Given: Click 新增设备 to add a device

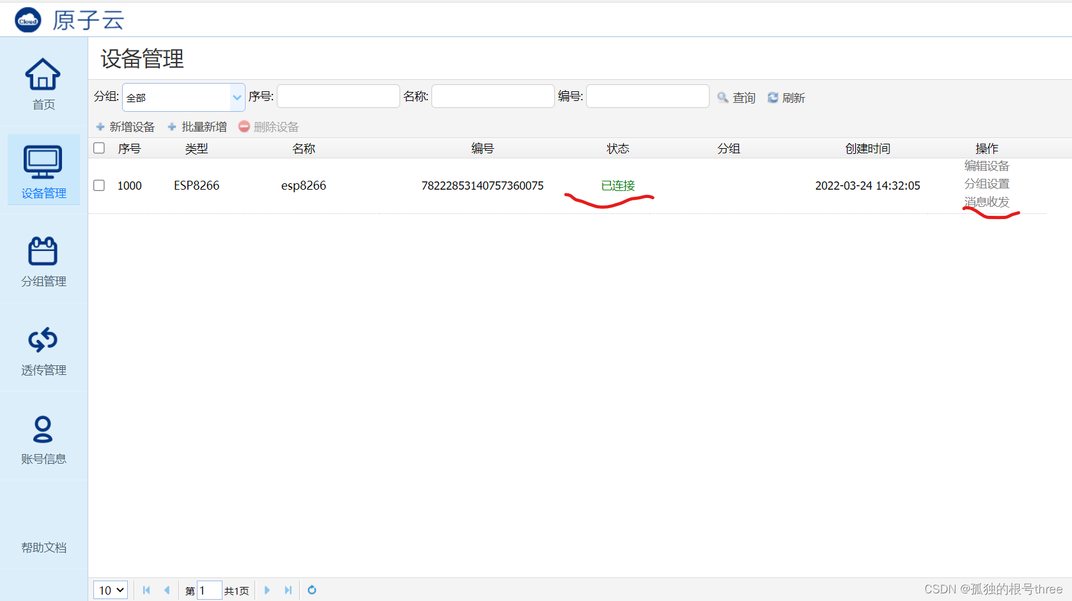Looking at the screenshot, I should pyautogui.click(x=125, y=127).
